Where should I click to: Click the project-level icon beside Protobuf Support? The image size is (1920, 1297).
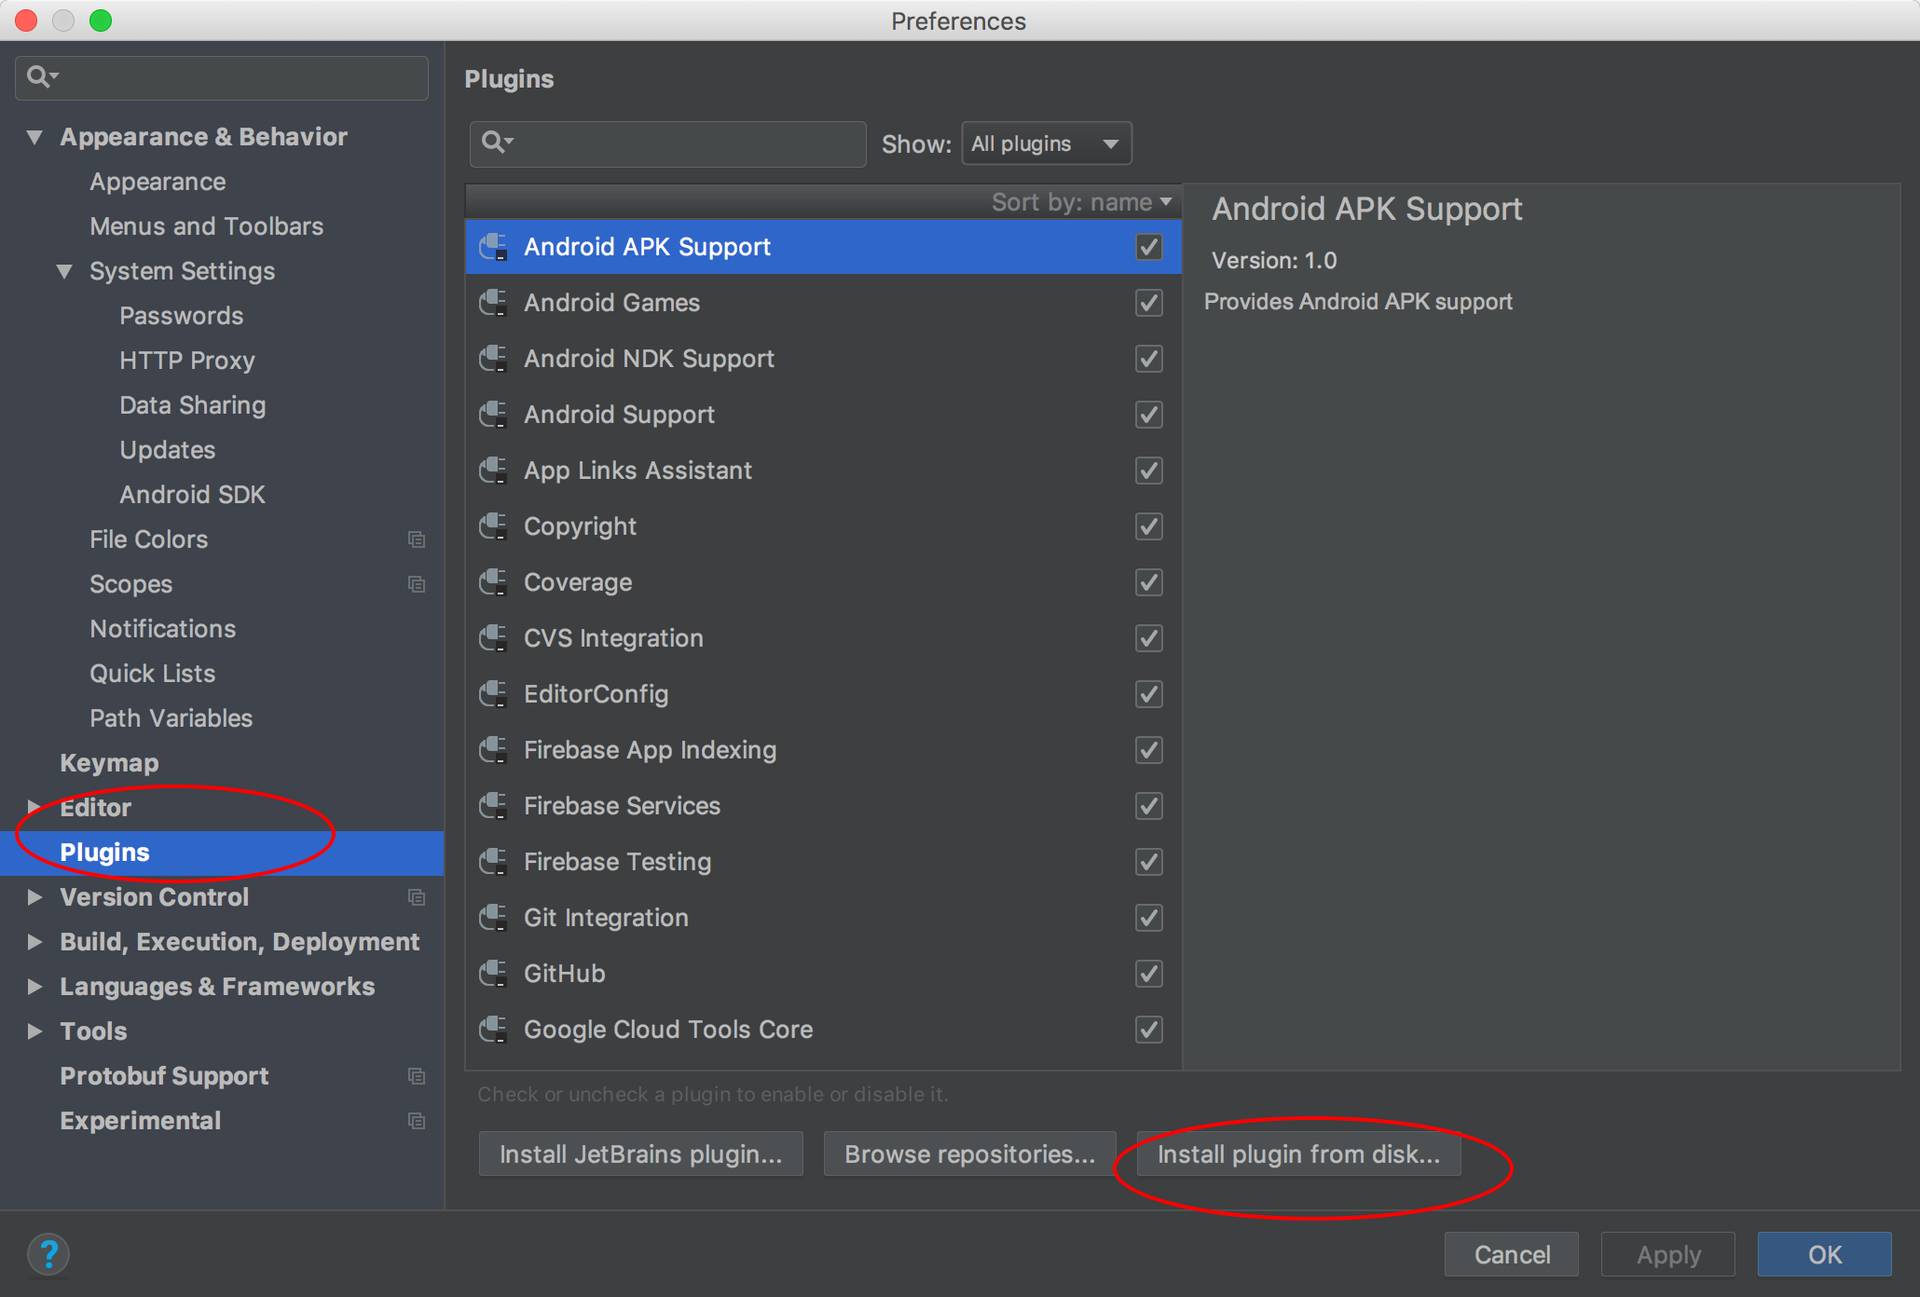point(417,1076)
